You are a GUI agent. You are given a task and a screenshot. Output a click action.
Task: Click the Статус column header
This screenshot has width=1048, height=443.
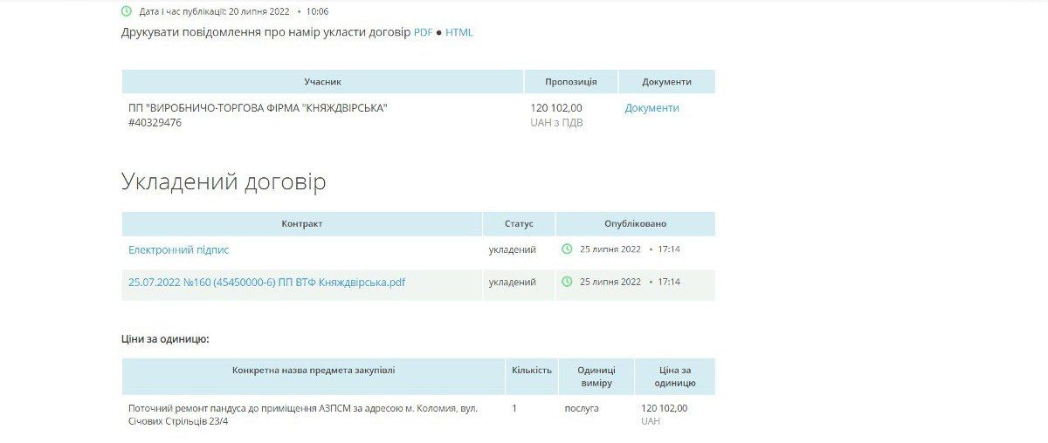pyautogui.click(x=519, y=224)
